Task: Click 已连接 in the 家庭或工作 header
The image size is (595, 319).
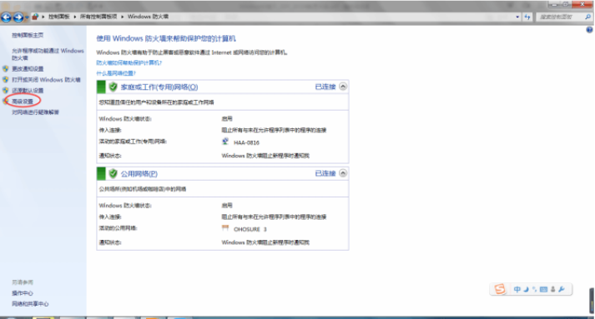Action: coord(325,87)
